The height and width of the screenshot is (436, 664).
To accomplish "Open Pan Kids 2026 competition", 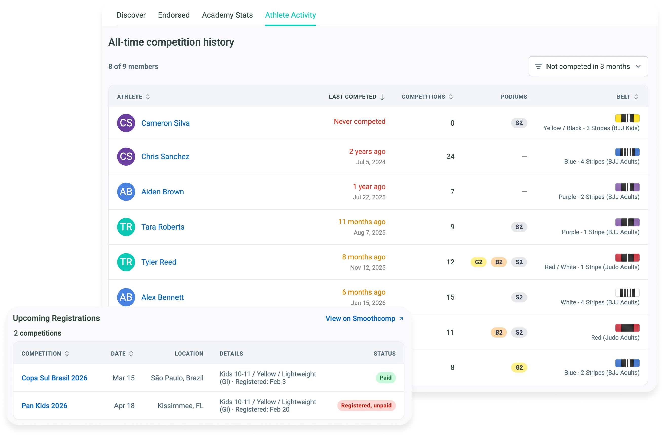I will [x=44, y=405].
